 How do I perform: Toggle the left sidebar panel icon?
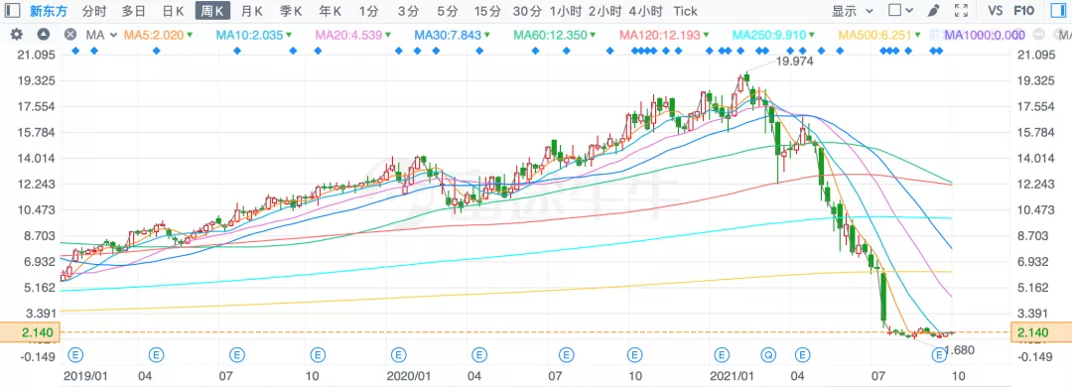pos(12,11)
